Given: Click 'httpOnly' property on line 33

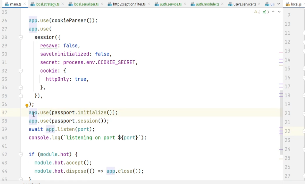Looking at the screenshot, I should 57,79.
